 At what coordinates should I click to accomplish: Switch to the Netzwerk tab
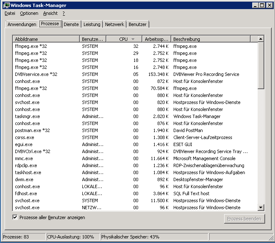[115, 24]
